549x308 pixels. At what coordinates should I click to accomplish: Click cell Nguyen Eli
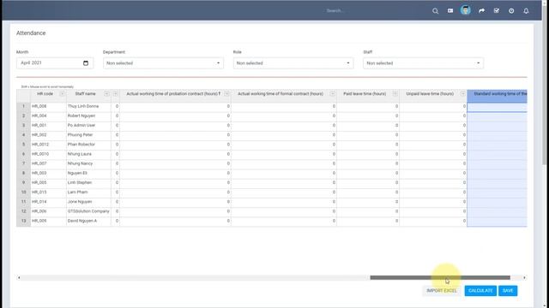click(x=88, y=173)
